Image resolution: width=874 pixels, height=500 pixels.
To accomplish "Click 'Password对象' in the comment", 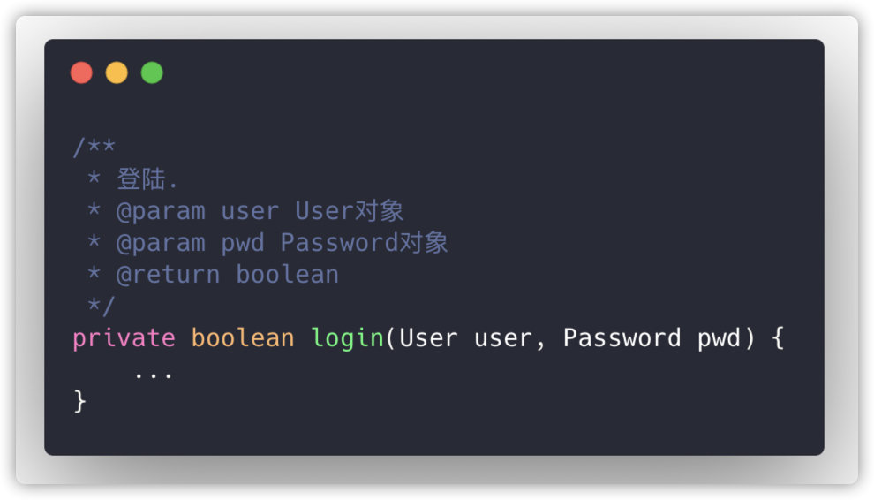I will (x=364, y=243).
